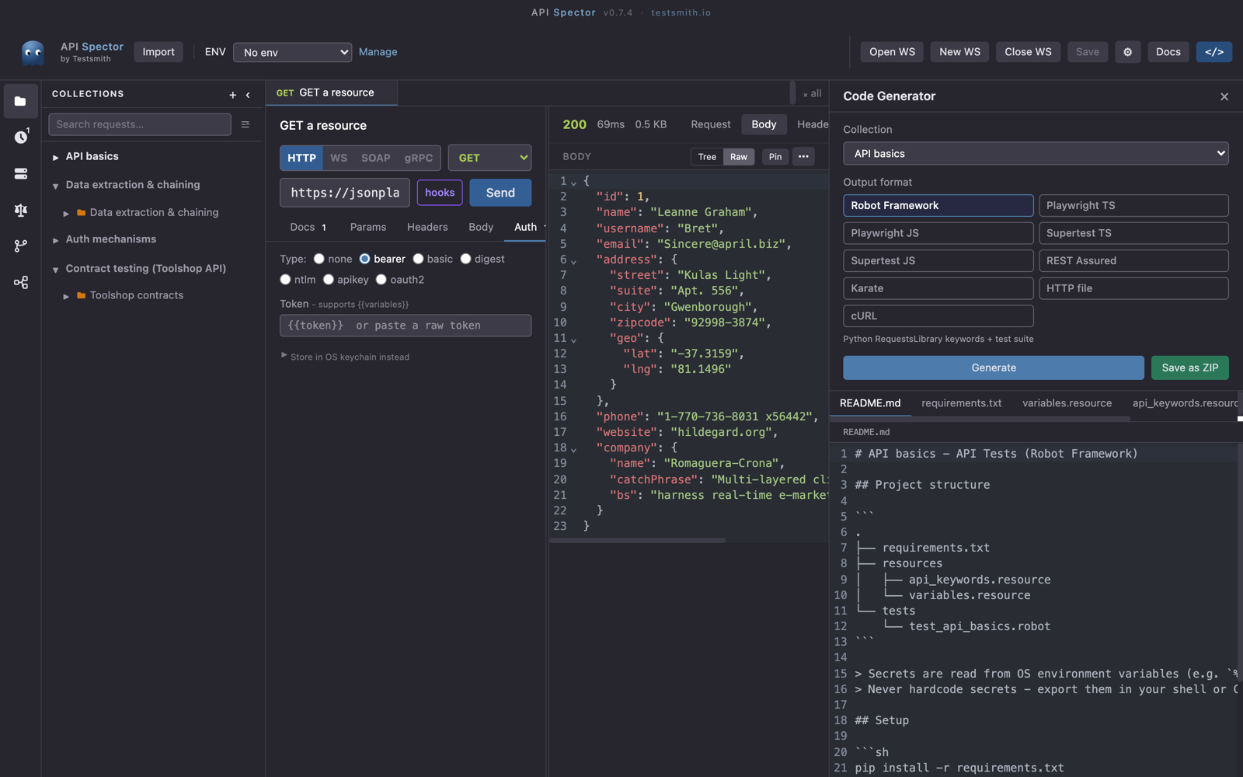Switch to variables.resource file tab
Image resolution: width=1243 pixels, height=777 pixels.
(x=1067, y=403)
